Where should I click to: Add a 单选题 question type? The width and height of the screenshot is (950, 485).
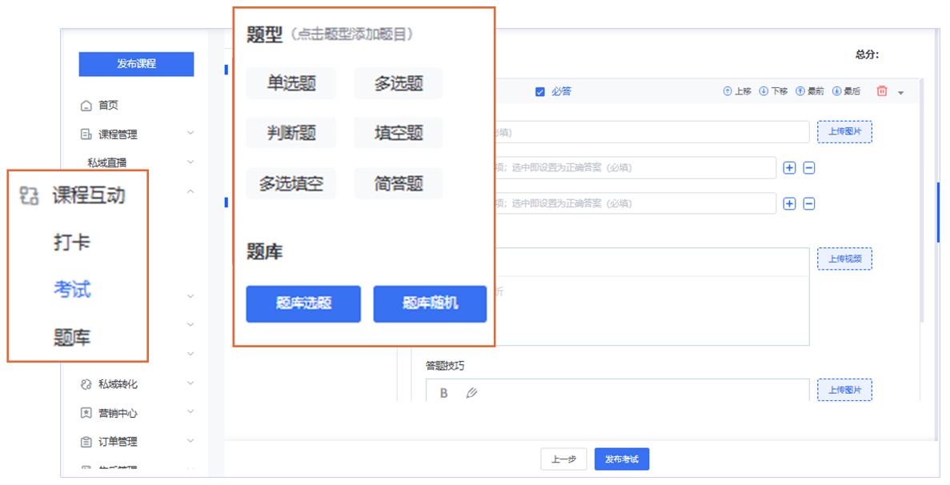tap(291, 83)
